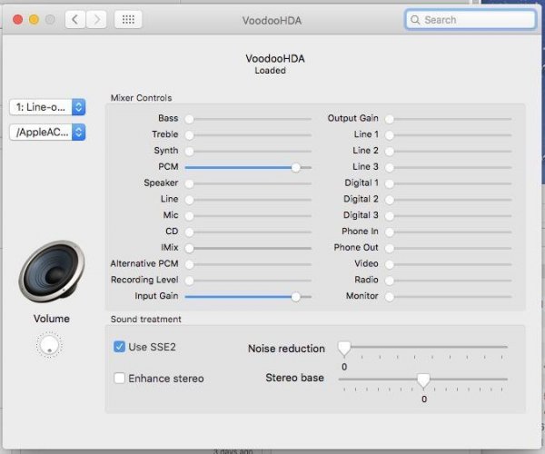Click the Volume knob dial
Image resolution: width=545 pixels, height=454 pixels.
(x=49, y=344)
